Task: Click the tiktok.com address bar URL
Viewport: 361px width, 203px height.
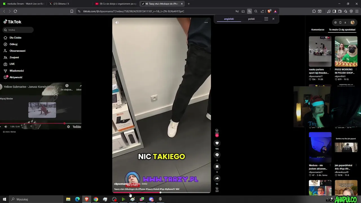Action: (134, 11)
